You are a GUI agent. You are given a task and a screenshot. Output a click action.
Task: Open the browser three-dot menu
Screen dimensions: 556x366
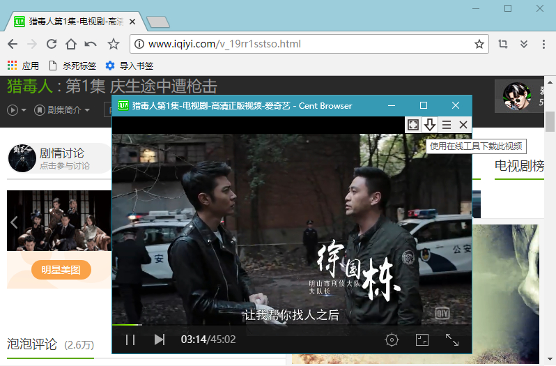pyautogui.click(x=543, y=44)
